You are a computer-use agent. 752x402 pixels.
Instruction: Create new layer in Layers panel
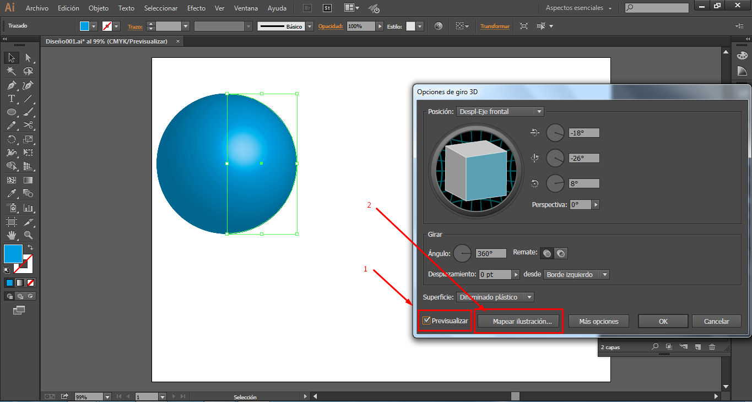pyautogui.click(x=697, y=347)
